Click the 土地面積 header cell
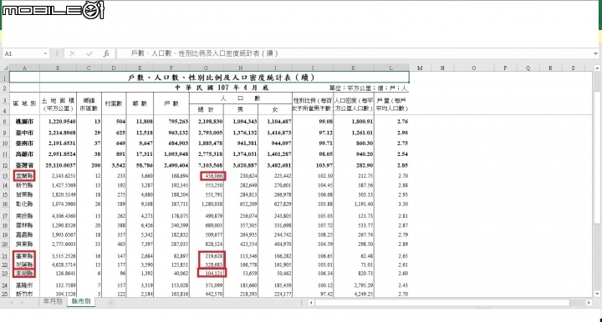The width and height of the screenshot is (602, 322). pos(58,104)
